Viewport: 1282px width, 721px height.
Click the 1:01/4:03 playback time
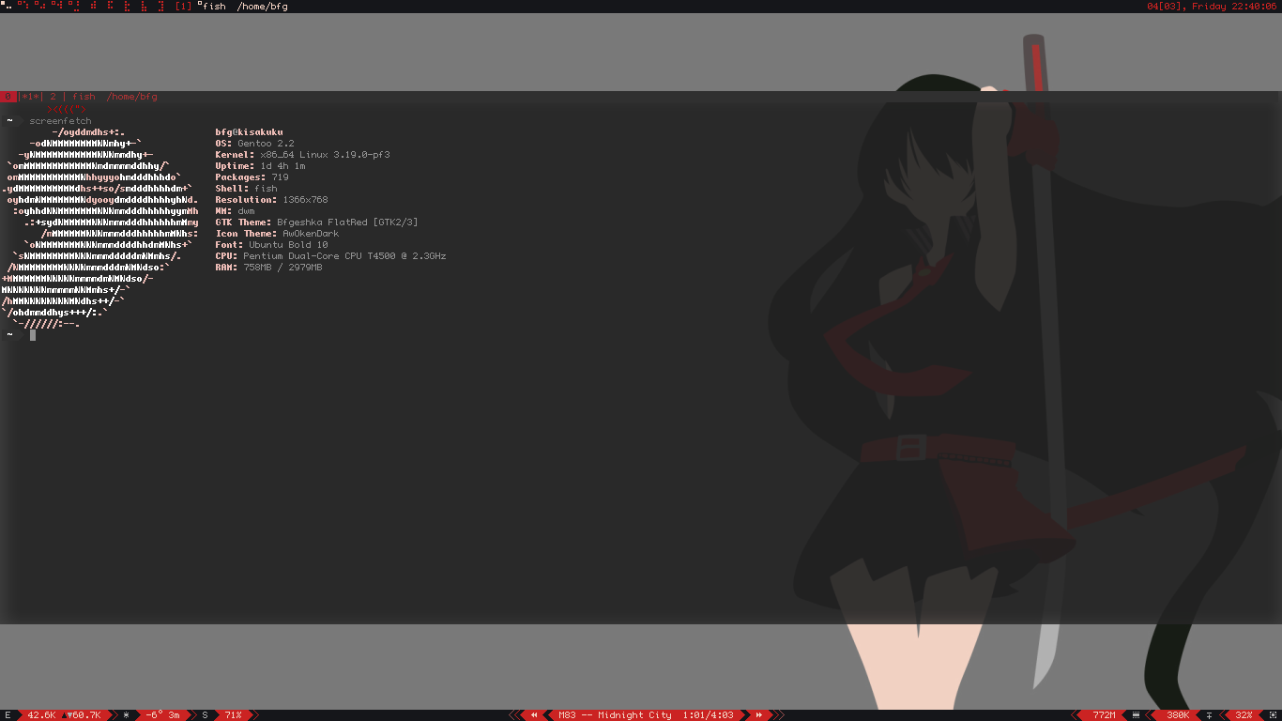pyautogui.click(x=708, y=715)
